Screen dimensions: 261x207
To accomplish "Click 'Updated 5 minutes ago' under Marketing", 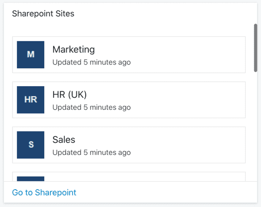I will pyautogui.click(x=92, y=63).
